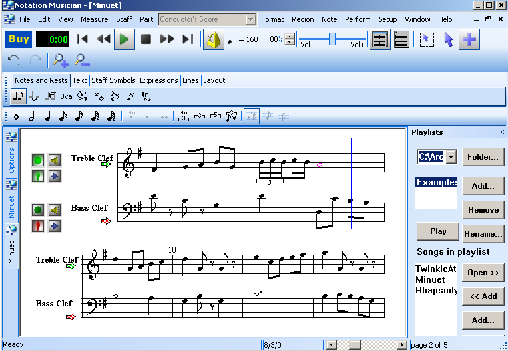Jump to the beginning of the song
The image size is (508, 351).
point(83,39)
